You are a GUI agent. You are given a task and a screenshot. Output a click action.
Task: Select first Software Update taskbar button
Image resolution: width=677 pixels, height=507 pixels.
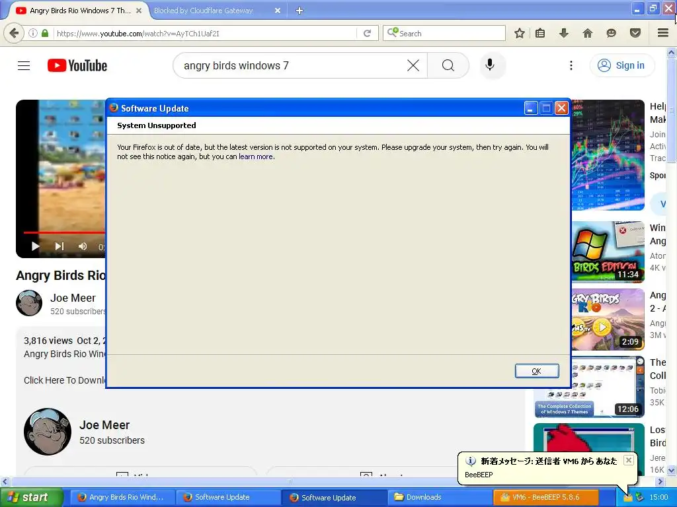pyautogui.click(x=229, y=497)
